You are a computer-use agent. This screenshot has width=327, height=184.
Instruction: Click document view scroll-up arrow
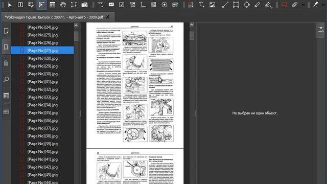[x=192, y=25]
